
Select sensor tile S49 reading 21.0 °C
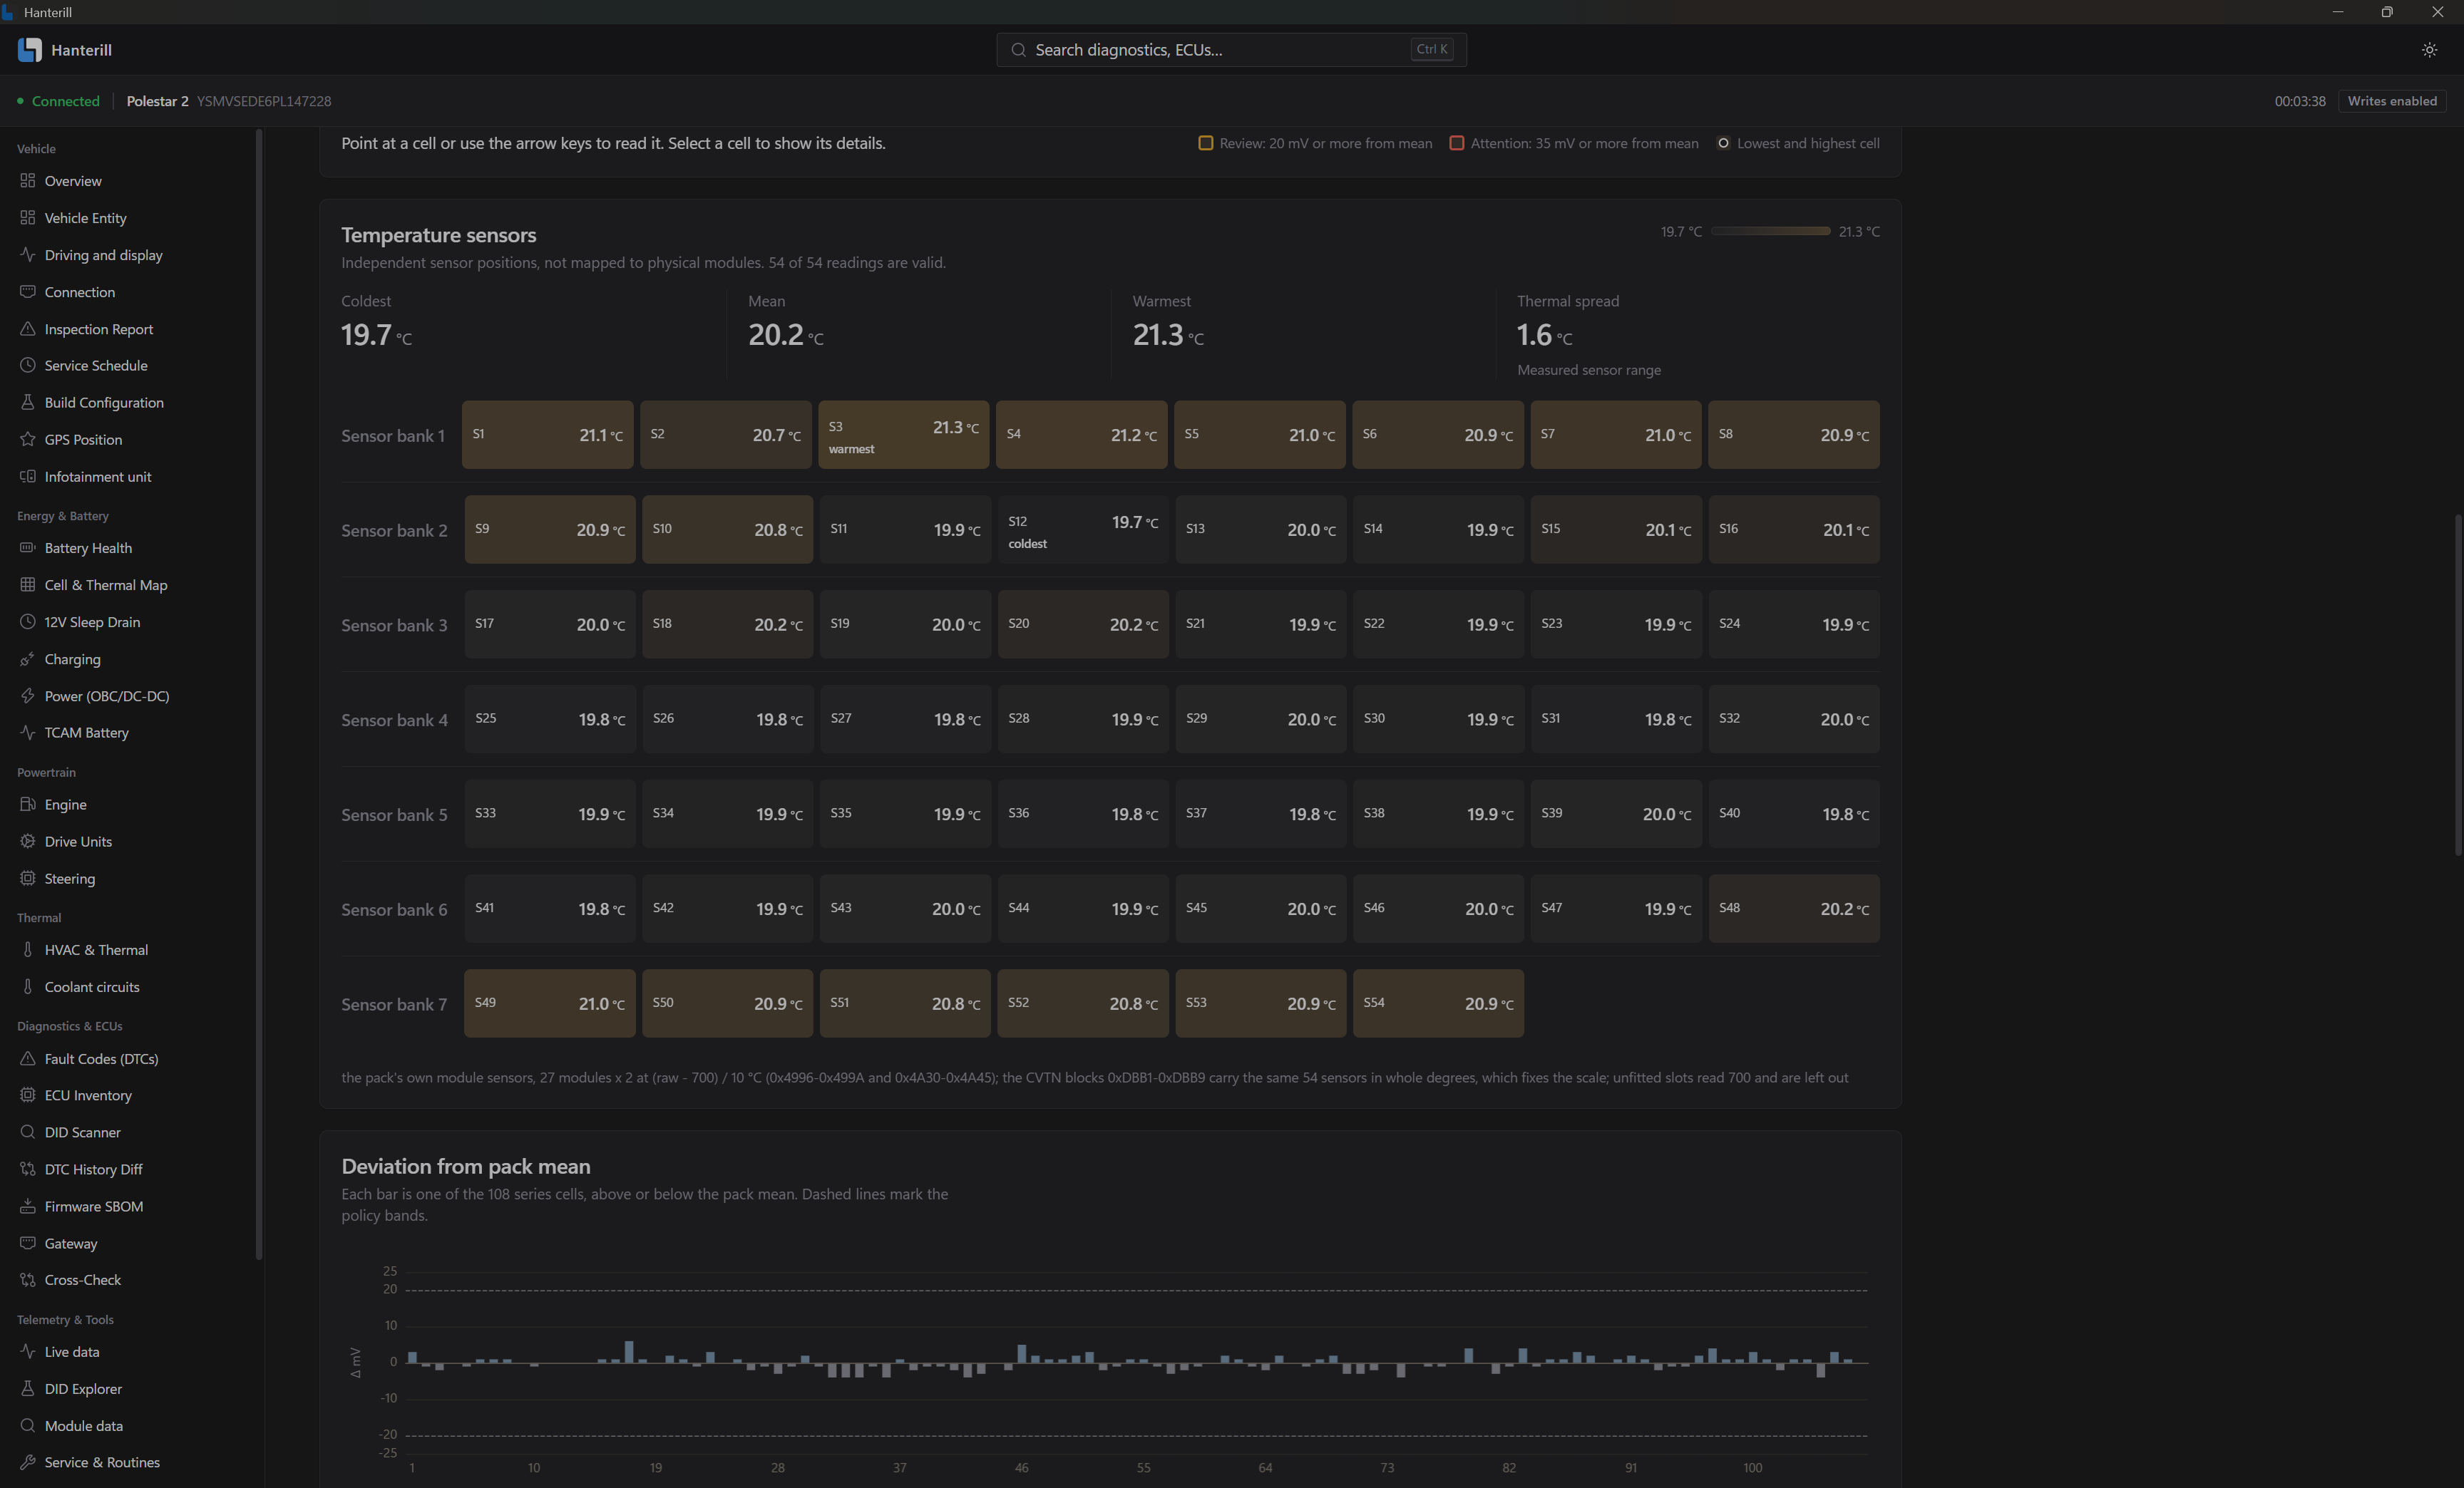pos(549,1003)
